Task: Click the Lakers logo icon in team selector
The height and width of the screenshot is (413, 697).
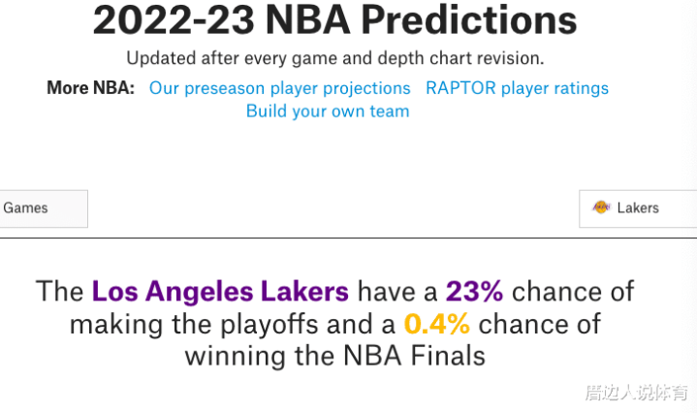Action: (601, 207)
